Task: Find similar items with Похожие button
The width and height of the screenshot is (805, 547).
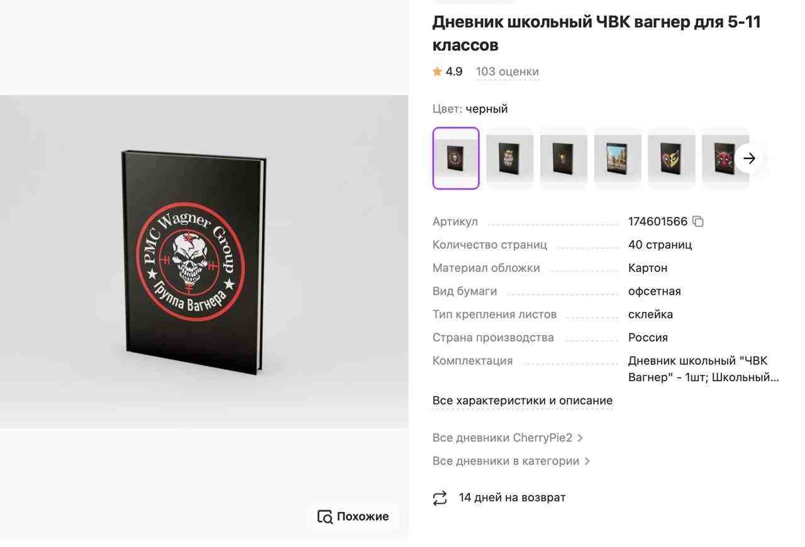Action: point(353,517)
